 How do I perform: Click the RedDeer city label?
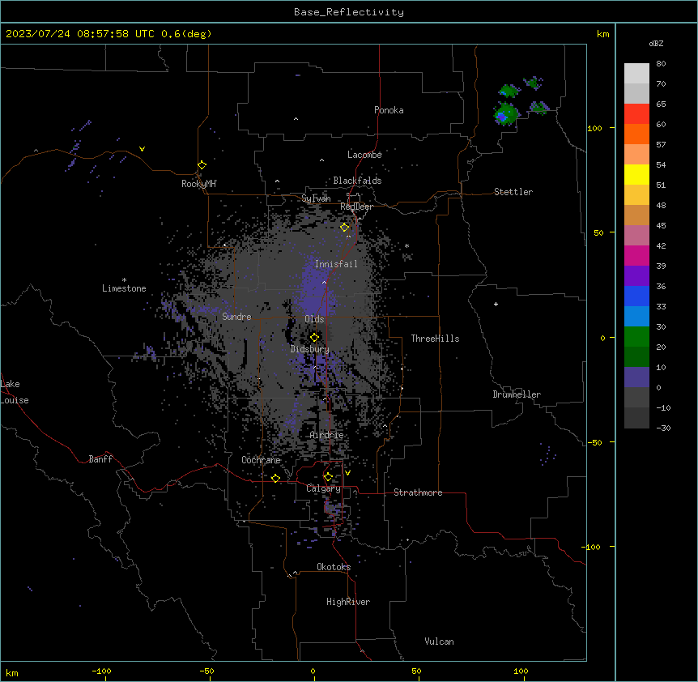pos(356,207)
